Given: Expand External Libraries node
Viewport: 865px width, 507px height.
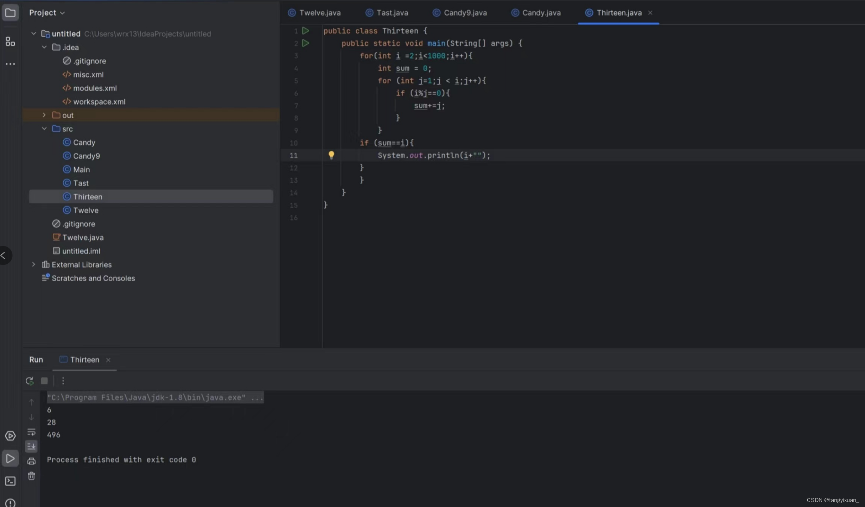Looking at the screenshot, I should (33, 264).
